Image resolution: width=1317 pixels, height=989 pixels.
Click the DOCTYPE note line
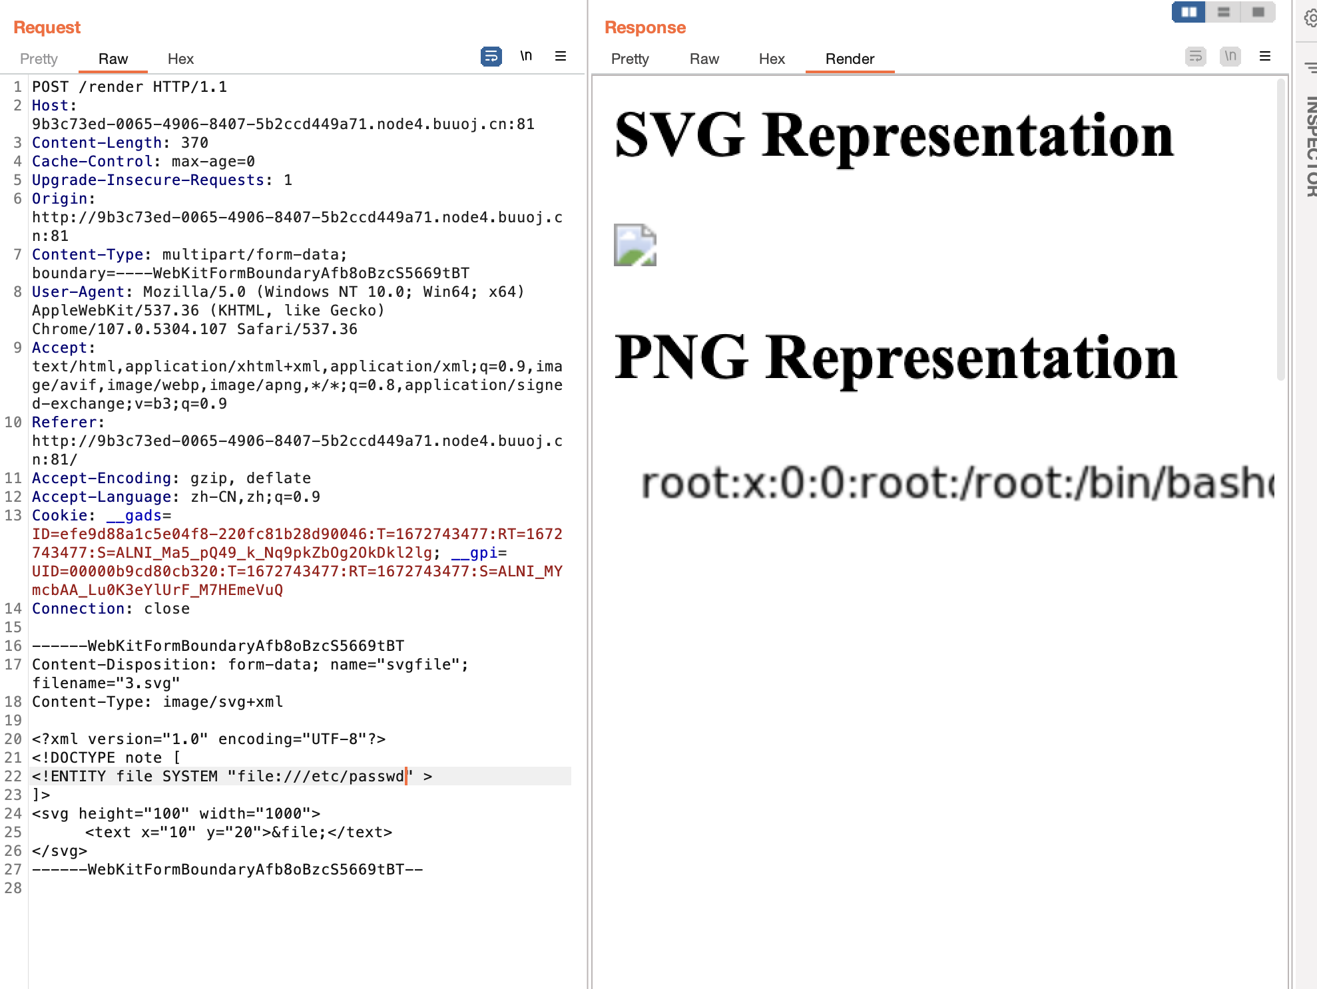(x=107, y=757)
